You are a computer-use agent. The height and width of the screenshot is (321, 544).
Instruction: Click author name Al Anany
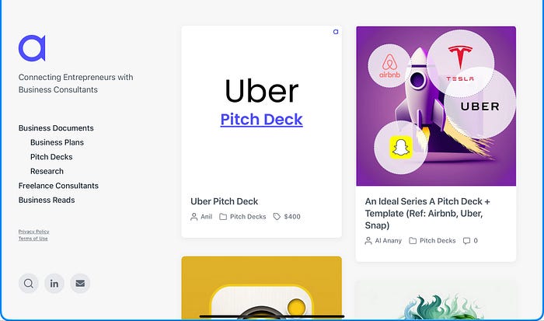click(389, 241)
